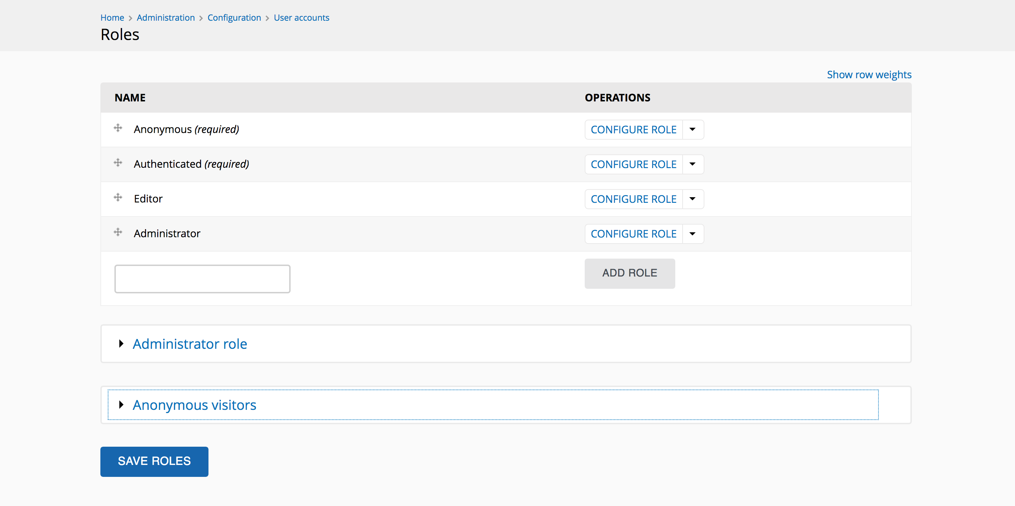The width and height of the screenshot is (1015, 506).
Task: Go to Home breadcrumb link
Action: (x=112, y=18)
